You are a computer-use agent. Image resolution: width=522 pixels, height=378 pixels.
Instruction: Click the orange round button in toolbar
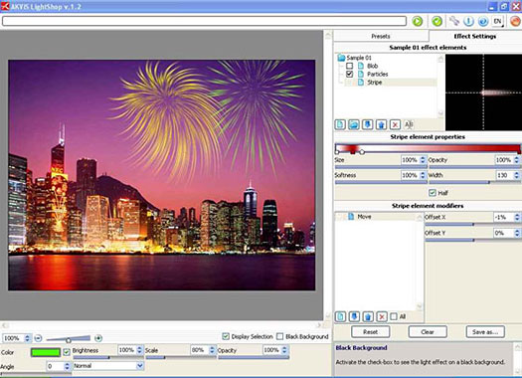coord(515,21)
